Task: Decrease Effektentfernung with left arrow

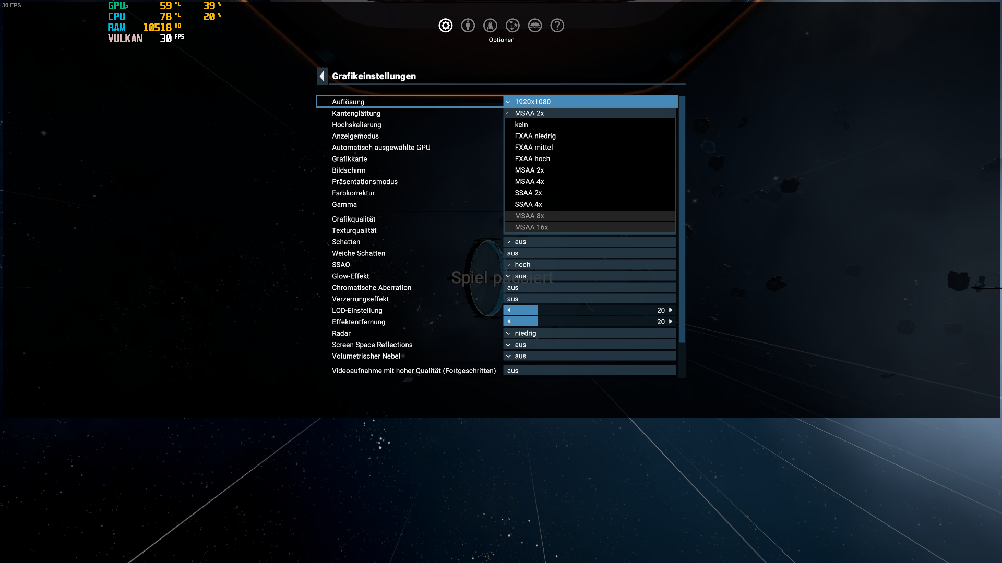Action: coord(509,322)
